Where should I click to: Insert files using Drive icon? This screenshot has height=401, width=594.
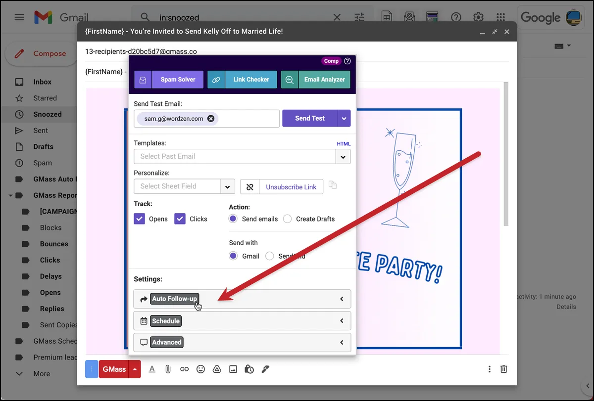pyautogui.click(x=216, y=369)
